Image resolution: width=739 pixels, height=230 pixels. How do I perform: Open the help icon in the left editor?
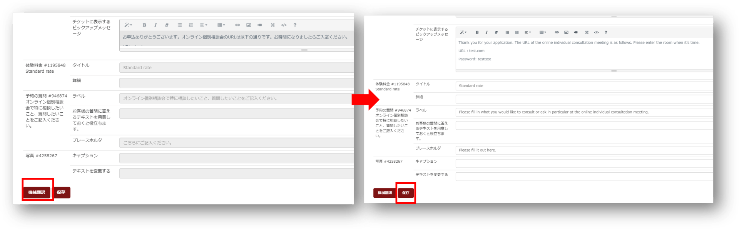coord(295,25)
